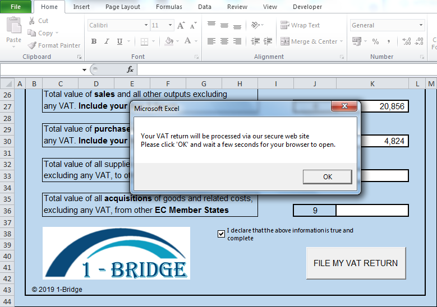Expand borders options arrow
Image resolution: width=437 pixels, height=307 pixels.
pyautogui.click(x=153, y=41)
